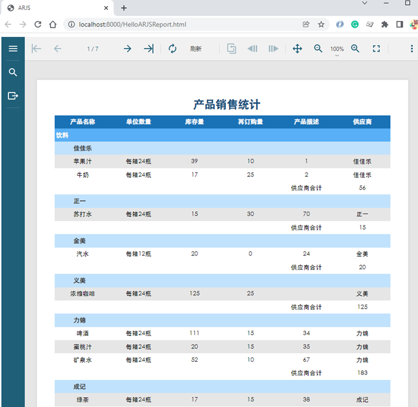Go to next report page
This screenshot has width=418, height=407.
pos(127,49)
